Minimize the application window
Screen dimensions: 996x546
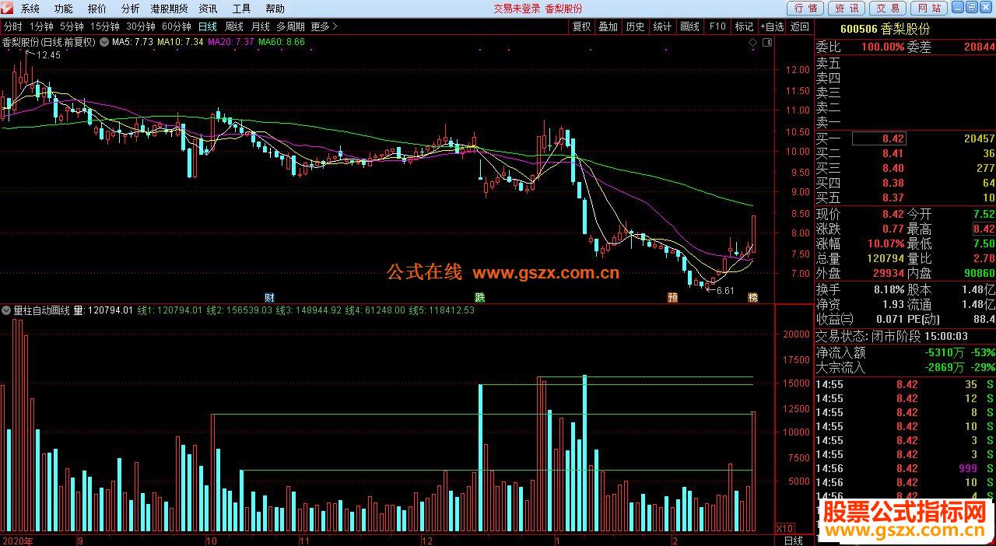click(958, 6)
